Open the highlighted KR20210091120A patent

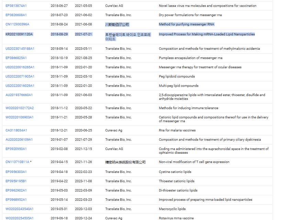[19, 34]
